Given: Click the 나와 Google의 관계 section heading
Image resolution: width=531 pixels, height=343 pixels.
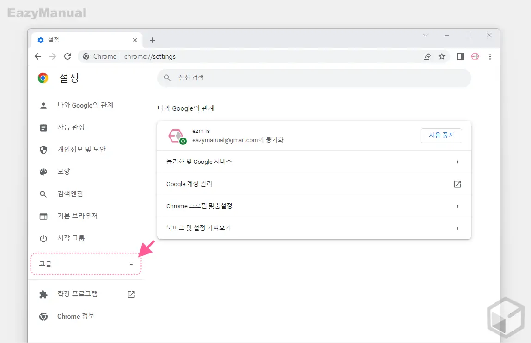Looking at the screenshot, I should (x=186, y=108).
